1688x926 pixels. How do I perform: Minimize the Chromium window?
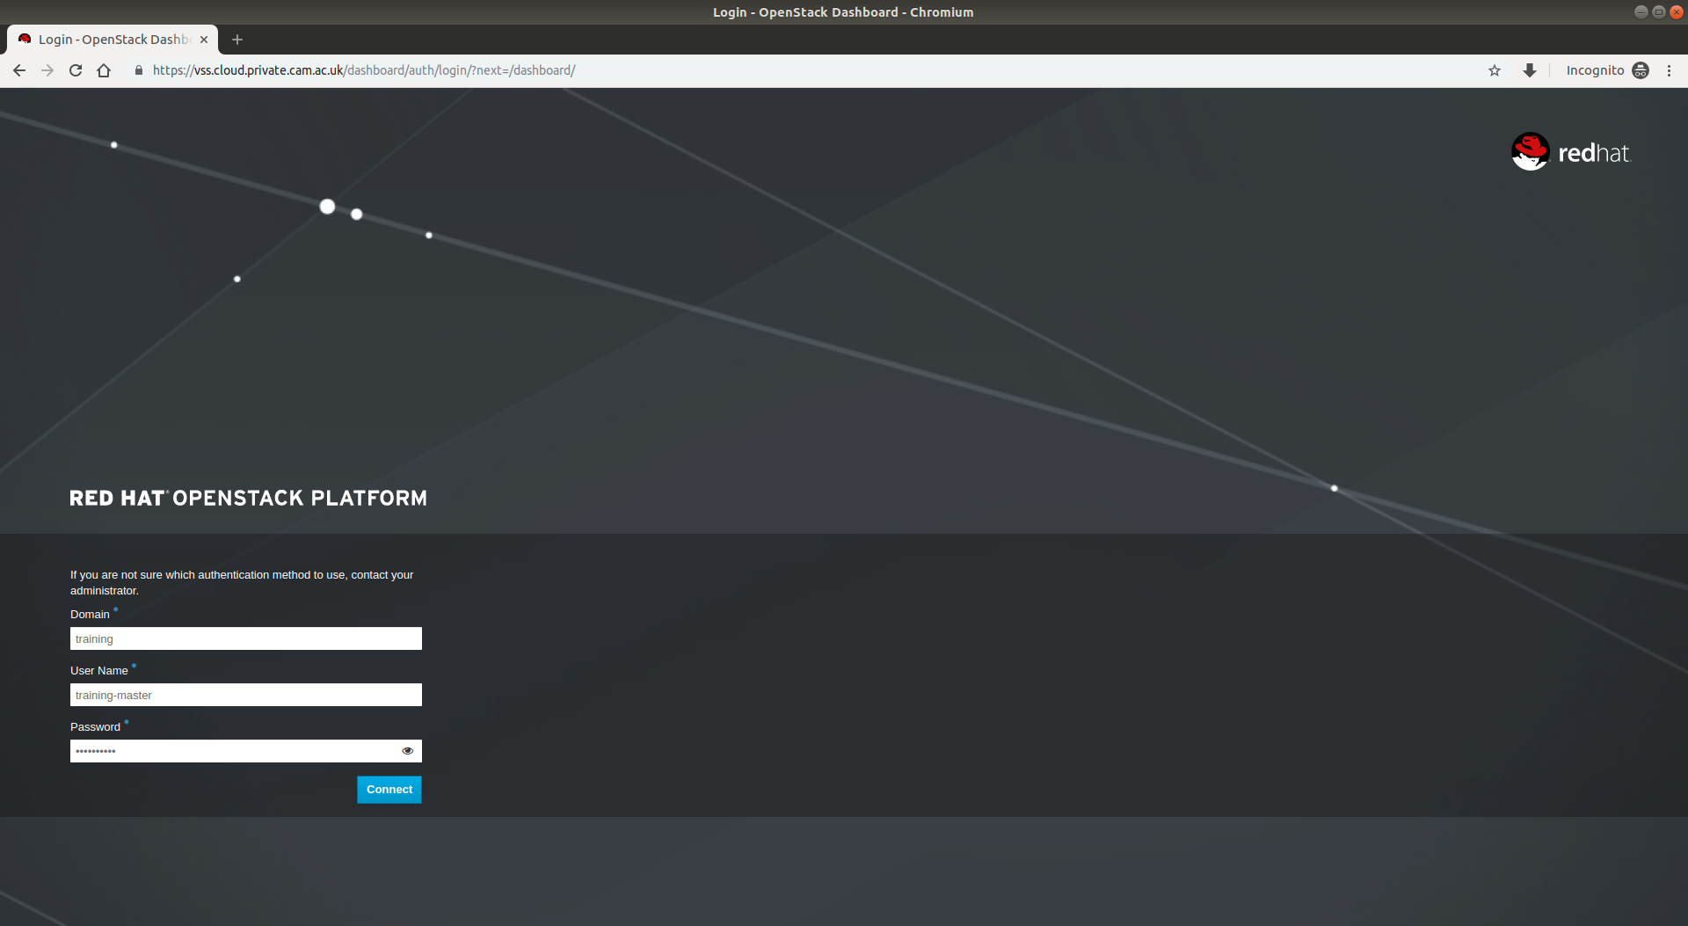[1641, 12]
